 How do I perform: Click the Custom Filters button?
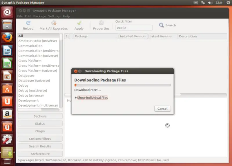40,139
